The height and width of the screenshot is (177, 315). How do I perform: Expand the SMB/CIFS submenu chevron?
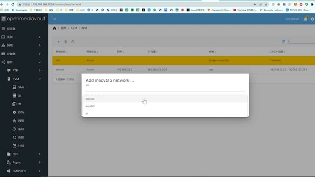[x=39, y=171]
